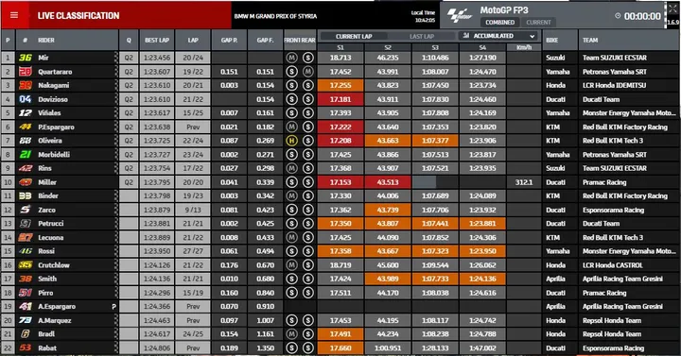Click Viñales' number 12 badge
Screen dimensions: 681x356
pyautogui.click(x=26, y=113)
